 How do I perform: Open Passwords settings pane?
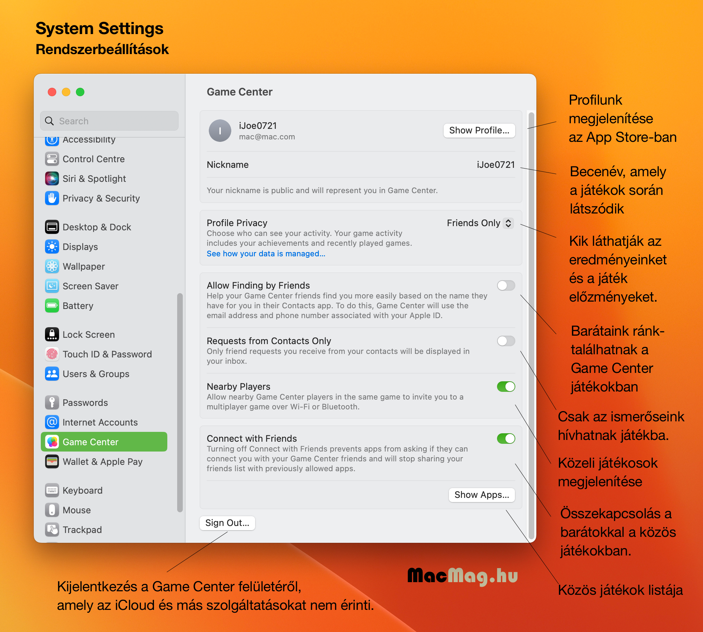[x=104, y=403]
